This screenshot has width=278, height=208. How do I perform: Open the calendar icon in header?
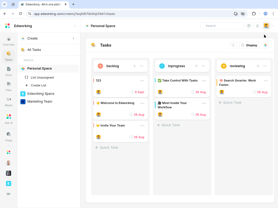pos(249,26)
